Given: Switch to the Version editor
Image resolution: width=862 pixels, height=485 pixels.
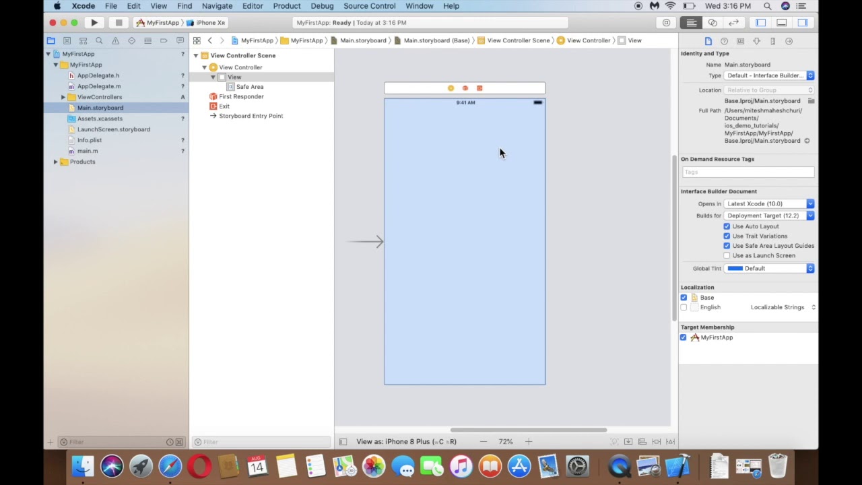Looking at the screenshot, I should tap(733, 23).
